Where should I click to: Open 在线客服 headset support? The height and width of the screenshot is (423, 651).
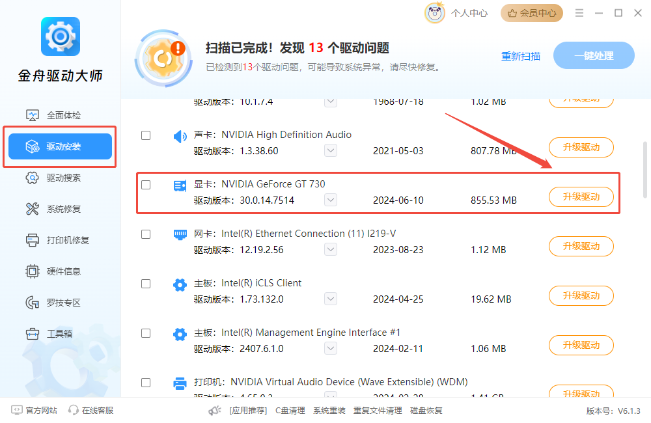coord(91,411)
